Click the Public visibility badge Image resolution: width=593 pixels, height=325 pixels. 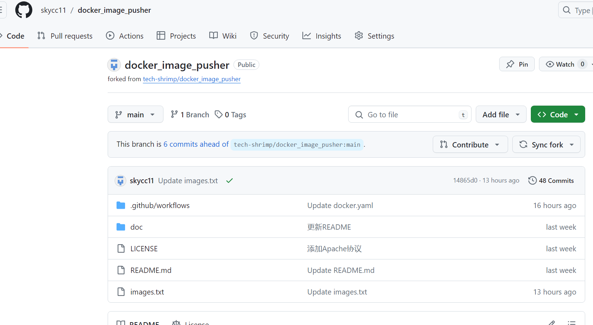click(246, 65)
